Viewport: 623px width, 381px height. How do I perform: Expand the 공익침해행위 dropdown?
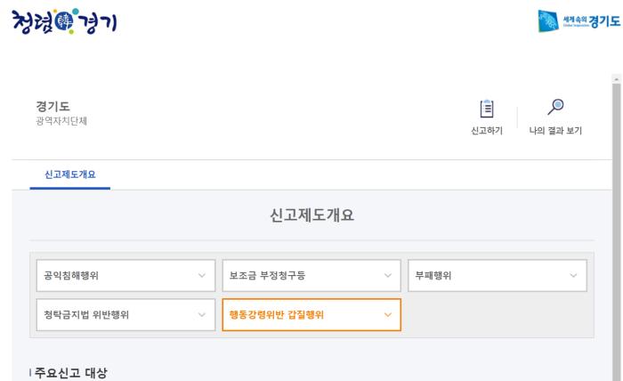coord(125,275)
